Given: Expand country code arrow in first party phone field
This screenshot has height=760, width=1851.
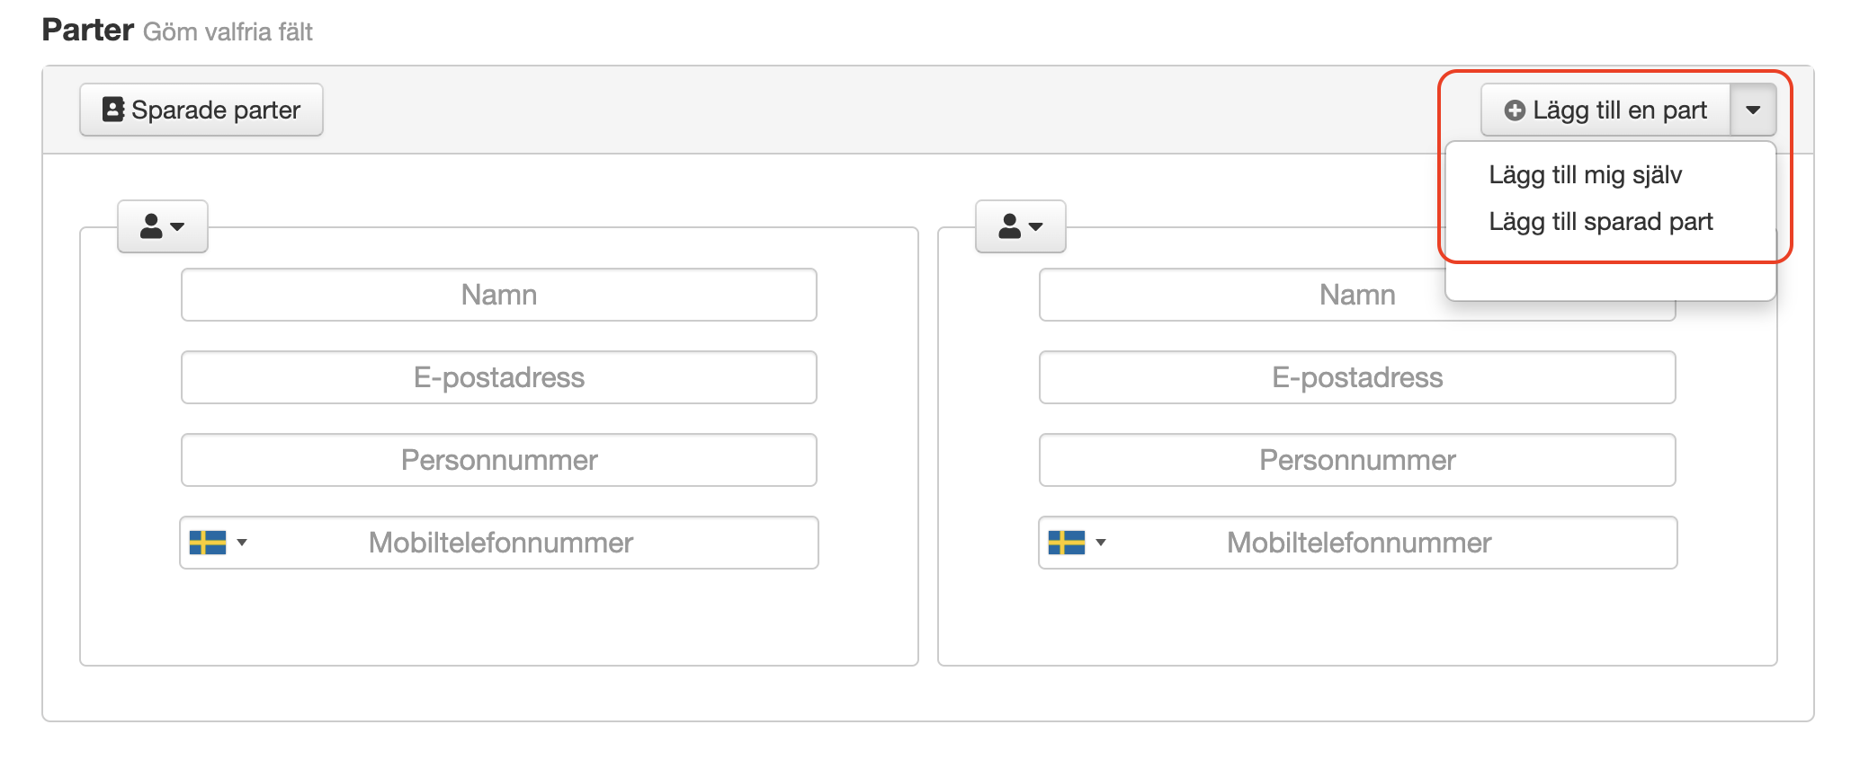Looking at the screenshot, I should click(x=242, y=543).
